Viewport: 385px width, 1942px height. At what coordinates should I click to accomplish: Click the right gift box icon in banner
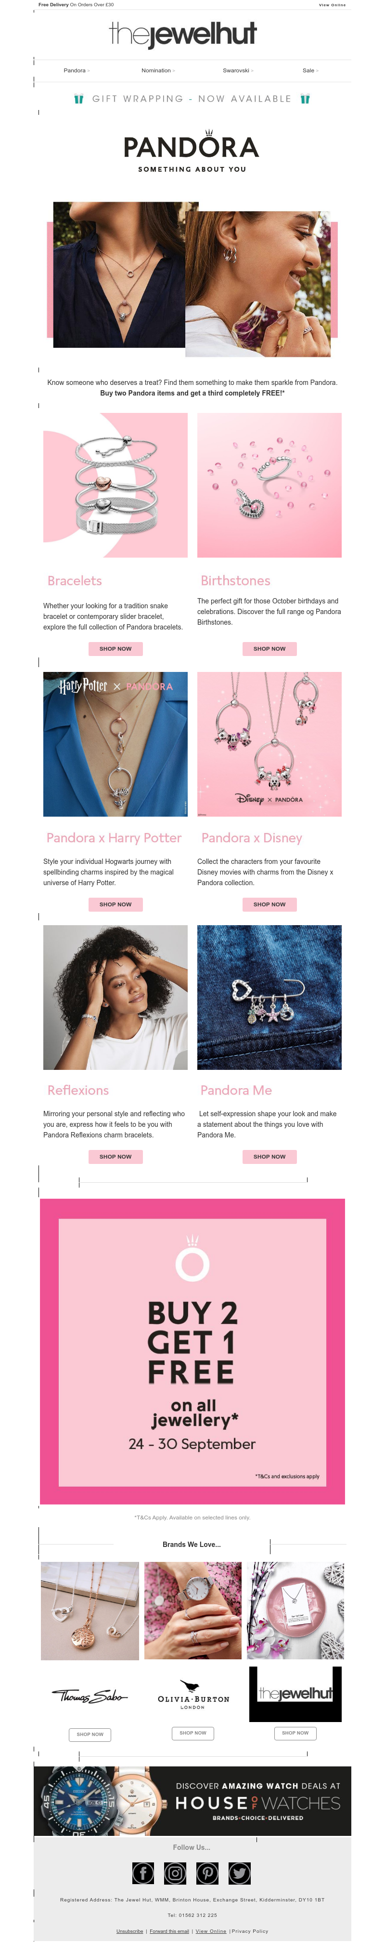305,99
